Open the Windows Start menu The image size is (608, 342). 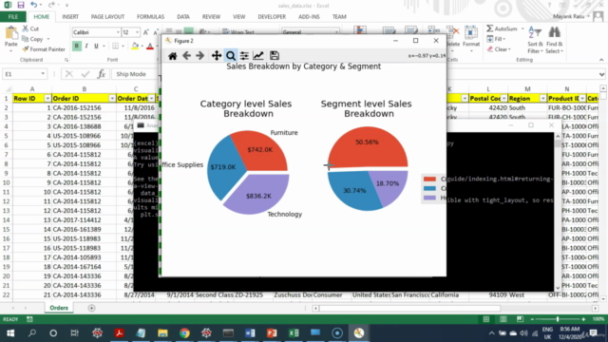tap(10, 333)
